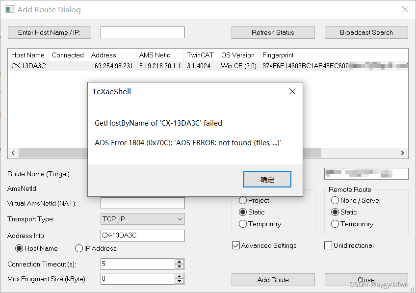Start a Broadcast Search
The height and width of the screenshot is (293, 416).
click(x=366, y=32)
